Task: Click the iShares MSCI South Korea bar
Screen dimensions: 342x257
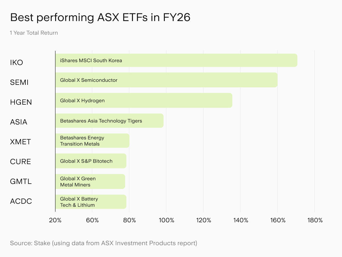Action: point(176,60)
